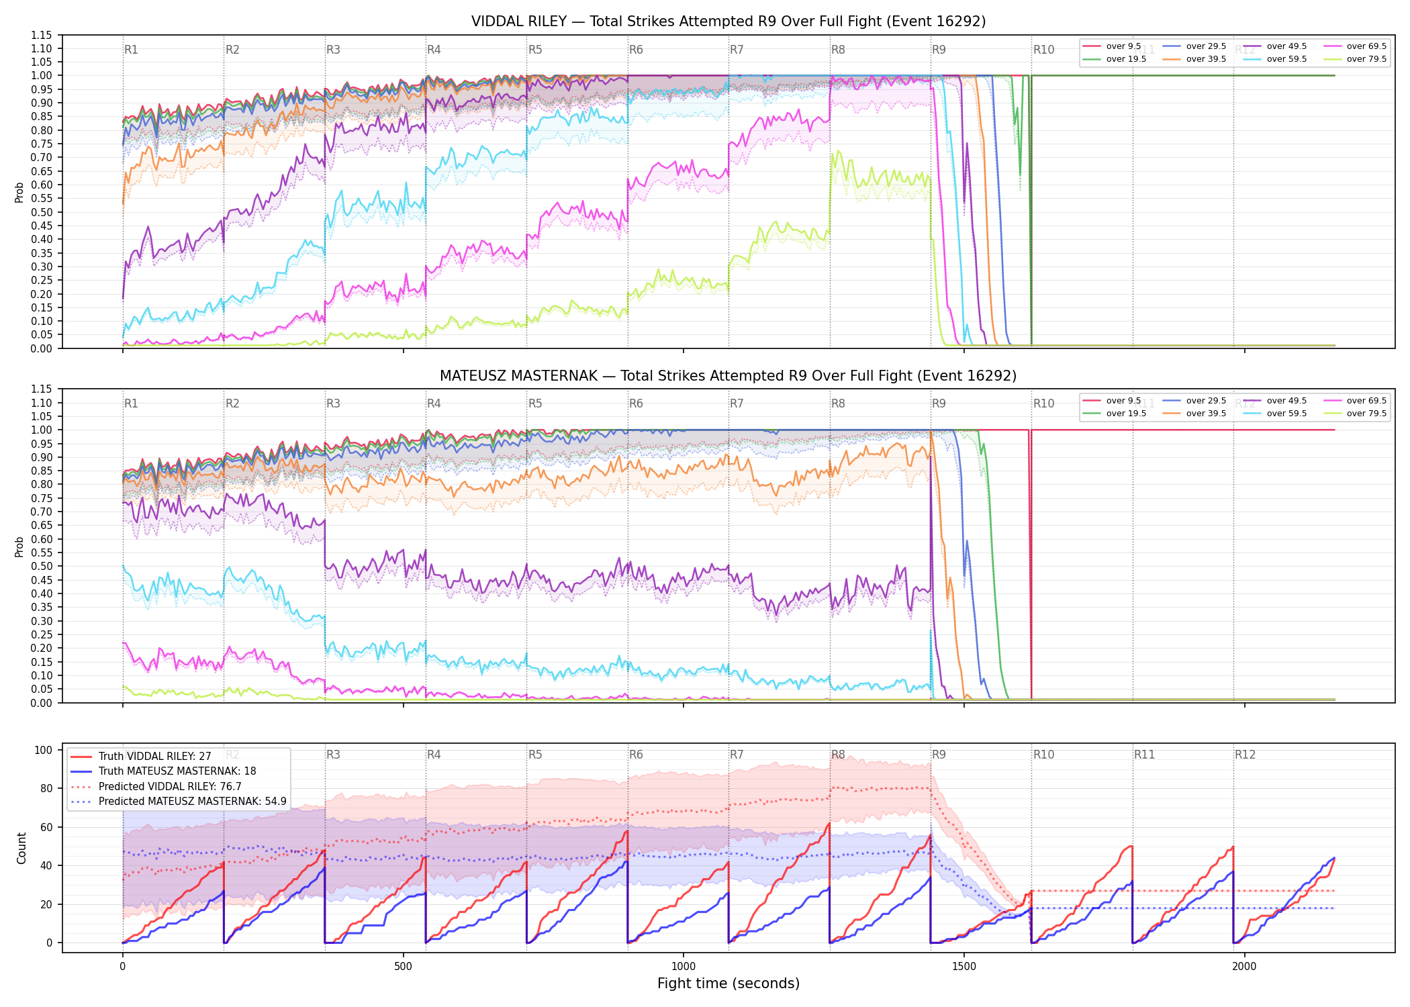This screenshot has width=1410, height=1007.
Task: Click 'over 29.5' in Masternak chart legend
Action: point(1207,401)
